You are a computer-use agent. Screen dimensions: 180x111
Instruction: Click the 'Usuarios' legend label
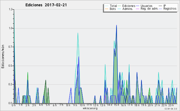click(146, 6)
